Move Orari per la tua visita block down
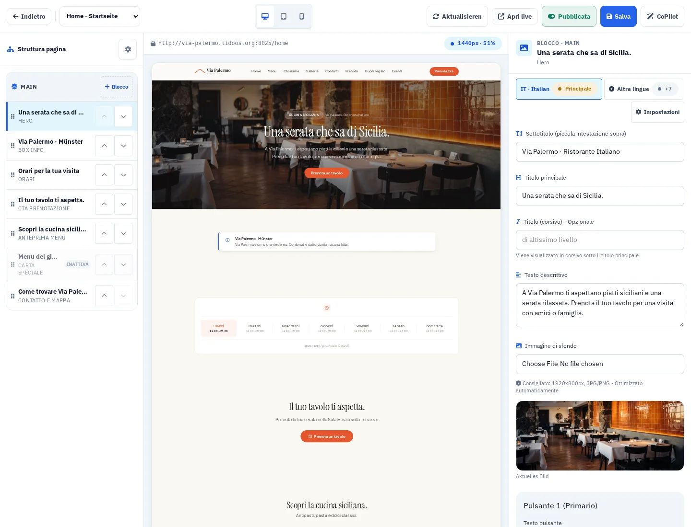This screenshot has width=691, height=527. 123,175
